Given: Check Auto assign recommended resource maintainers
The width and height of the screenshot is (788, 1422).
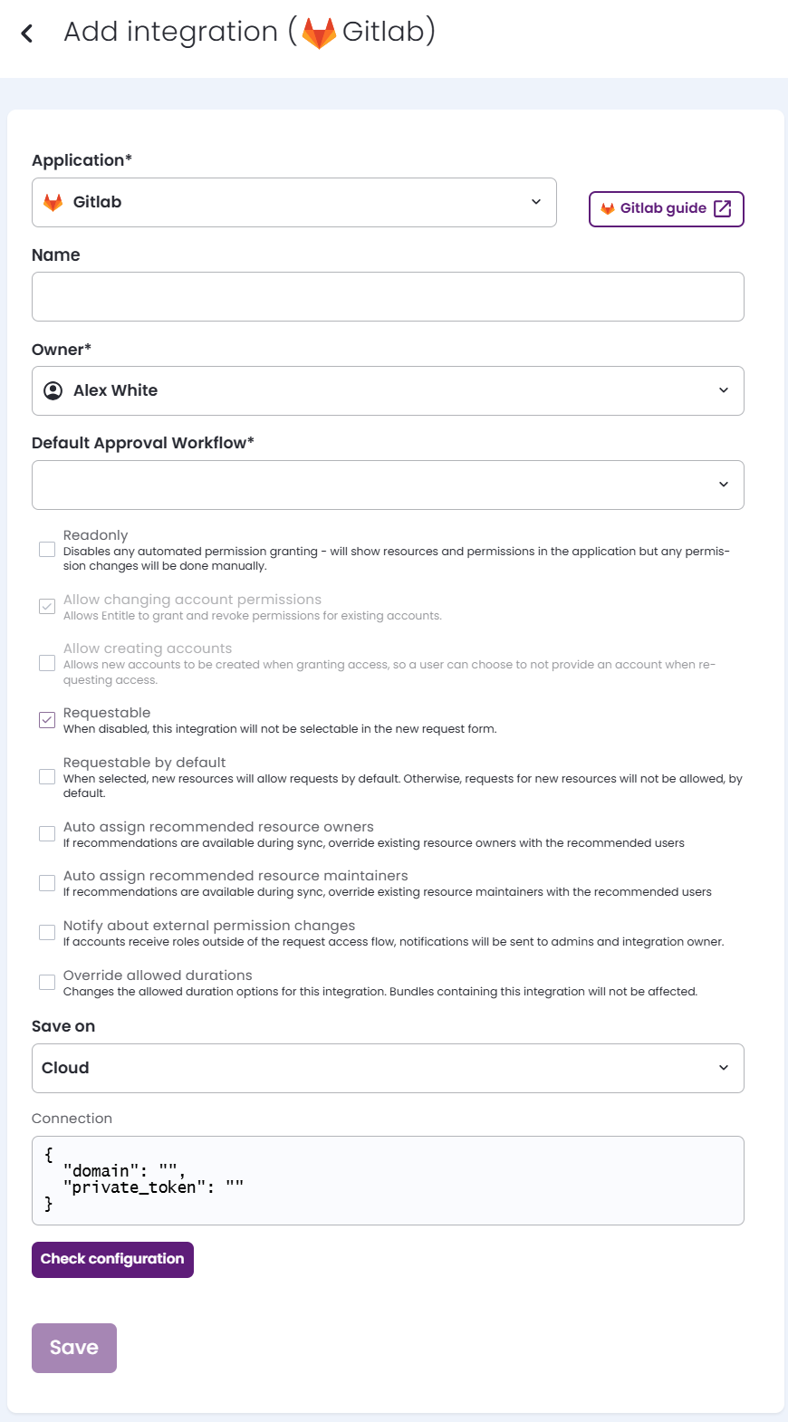Looking at the screenshot, I should [46, 882].
